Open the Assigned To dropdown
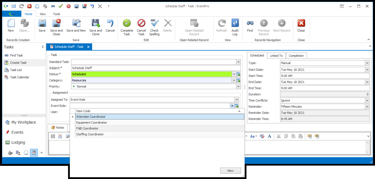This screenshot has width=375, height=179. coord(237,100)
